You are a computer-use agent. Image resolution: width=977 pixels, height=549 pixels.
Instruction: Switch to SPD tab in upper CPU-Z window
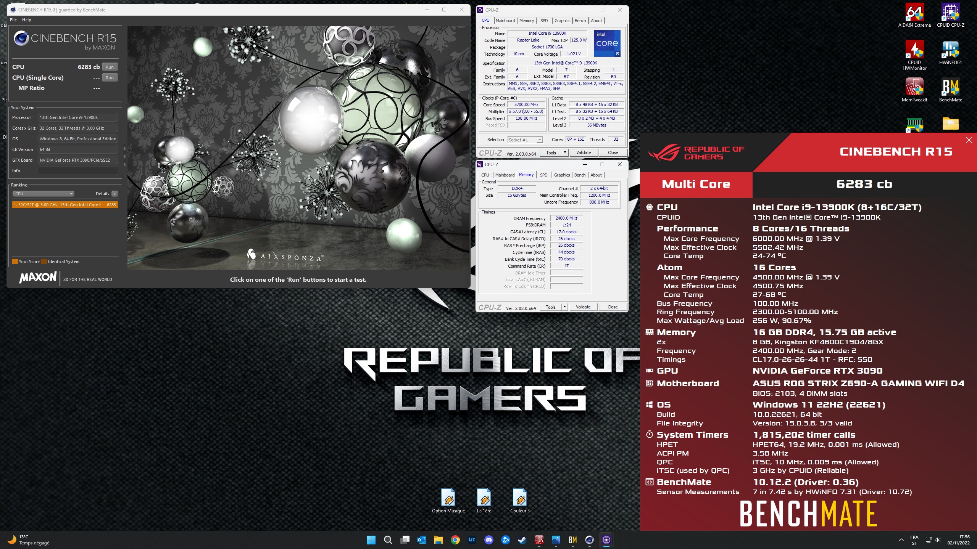(x=544, y=21)
